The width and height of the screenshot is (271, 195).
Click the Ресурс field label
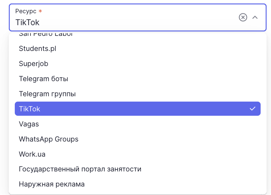(x=26, y=11)
